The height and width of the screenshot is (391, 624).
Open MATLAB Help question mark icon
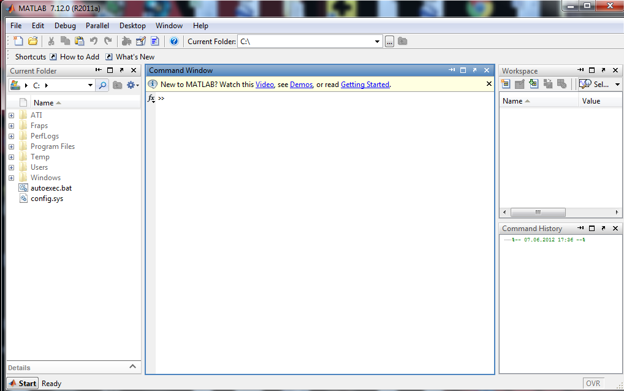pos(174,41)
